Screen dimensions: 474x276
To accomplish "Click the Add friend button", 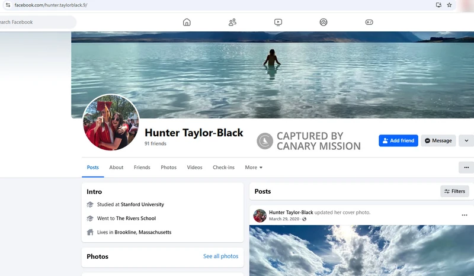I will tap(398, 140).
